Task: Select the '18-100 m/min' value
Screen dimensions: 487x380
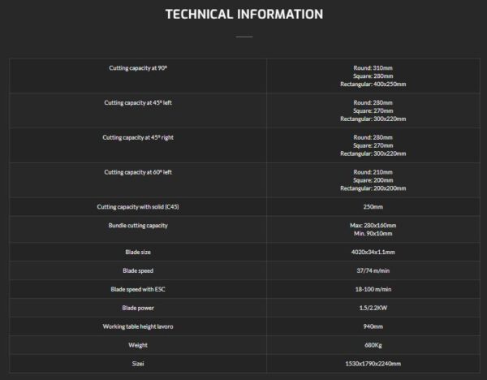Action: [373, 289]
